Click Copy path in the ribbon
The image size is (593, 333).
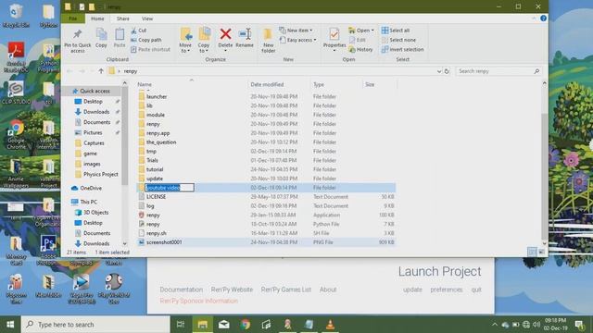click(146, 40)
